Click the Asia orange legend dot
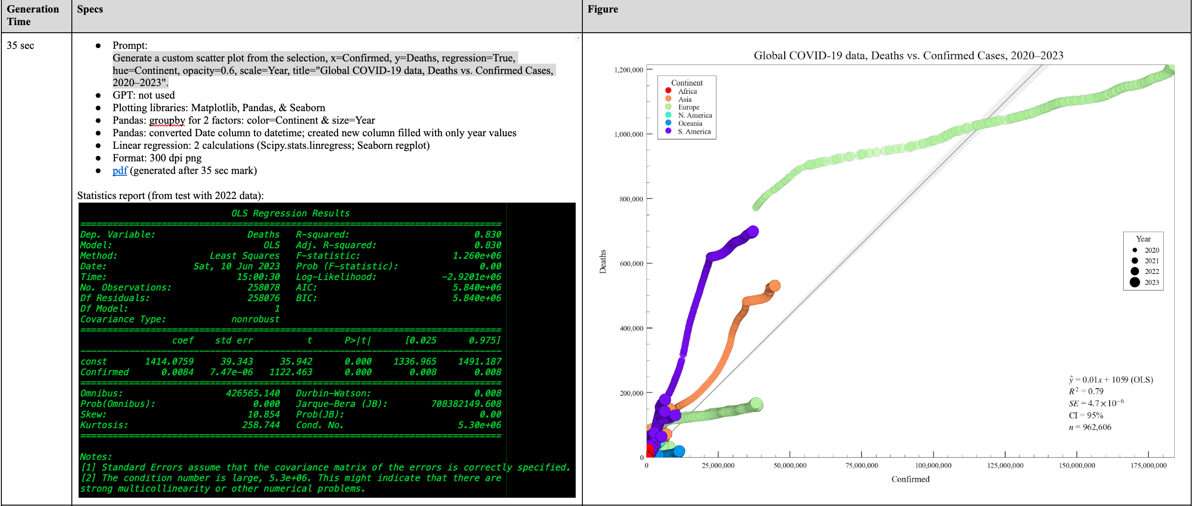Screen dimensions: 1193x506 coord(668,99)
